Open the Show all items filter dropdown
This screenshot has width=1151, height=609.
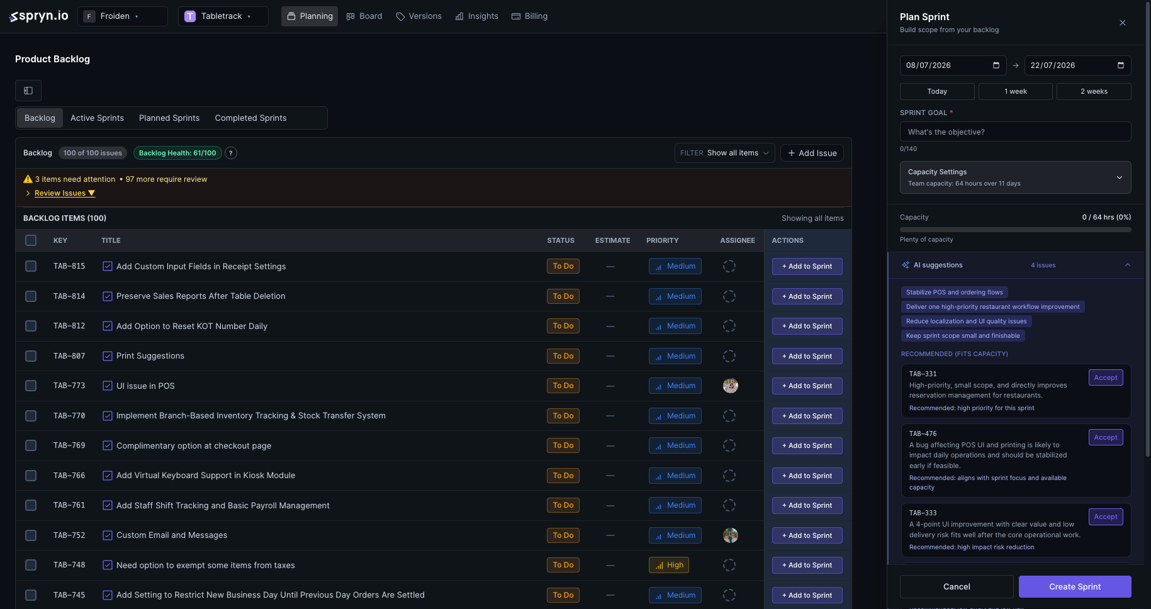click(x=724, y=153)
